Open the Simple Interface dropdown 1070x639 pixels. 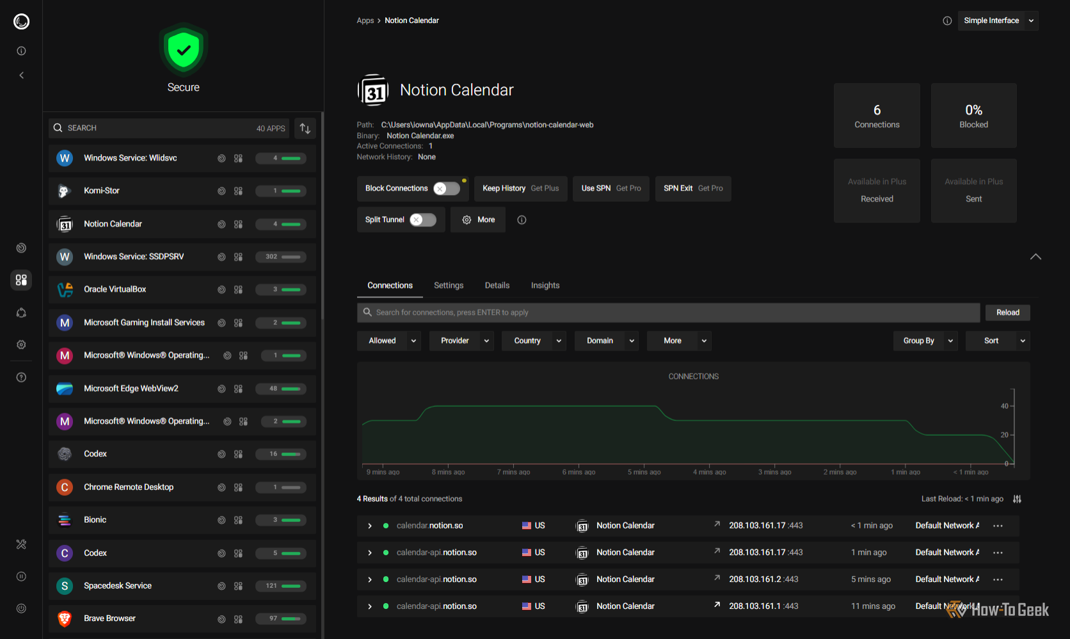tap(998, 21)
